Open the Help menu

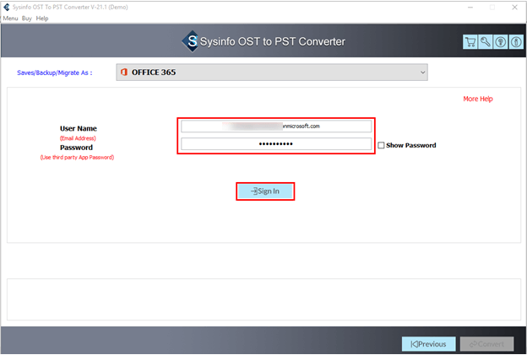click(x=42, y=19)
